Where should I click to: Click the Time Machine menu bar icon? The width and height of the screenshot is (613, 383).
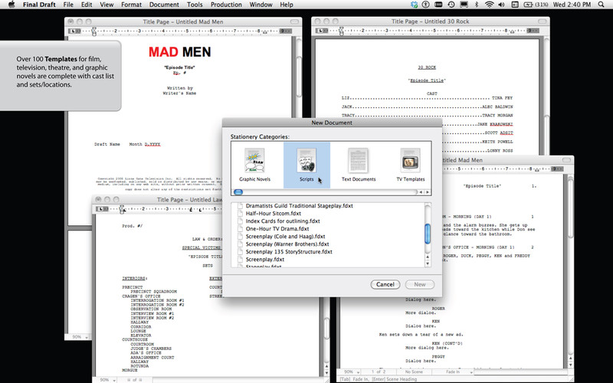[x=451, y=5]
